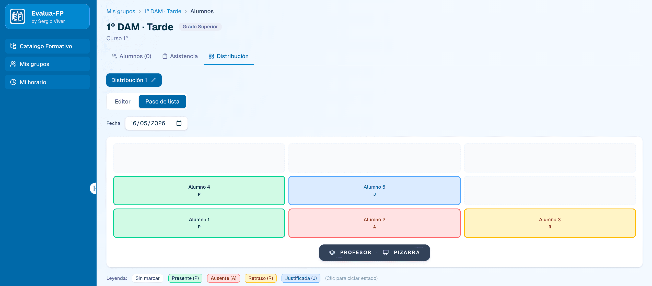Click the Profesor label in the front bar
This screenshot has height=286, width=652.
[356, 252]
